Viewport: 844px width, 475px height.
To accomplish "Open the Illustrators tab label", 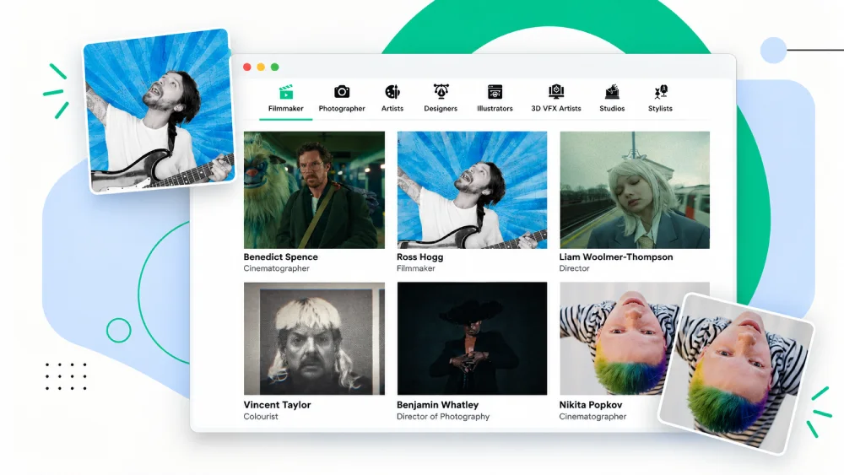I will click(x=495, y=109).
